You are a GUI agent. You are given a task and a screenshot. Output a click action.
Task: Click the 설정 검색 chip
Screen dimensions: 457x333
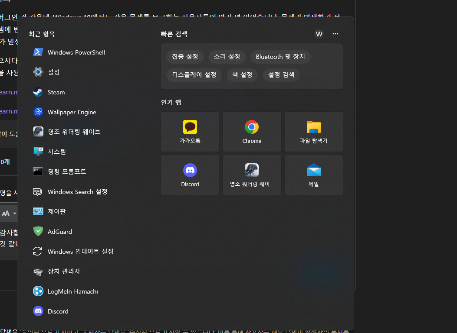pyautogui.click(x=281, y=75)
